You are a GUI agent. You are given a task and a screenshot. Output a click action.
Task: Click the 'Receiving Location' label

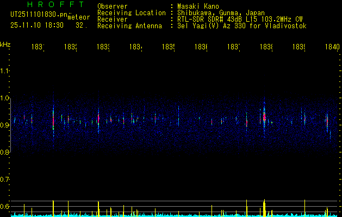132,13
